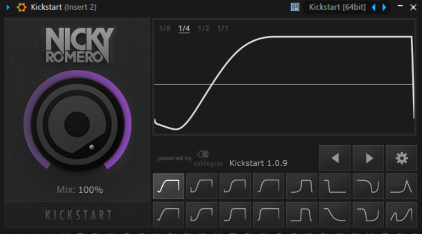Click the next curve button
The height and width of the screenshot is (234, 422).
(x=368, y=158)
